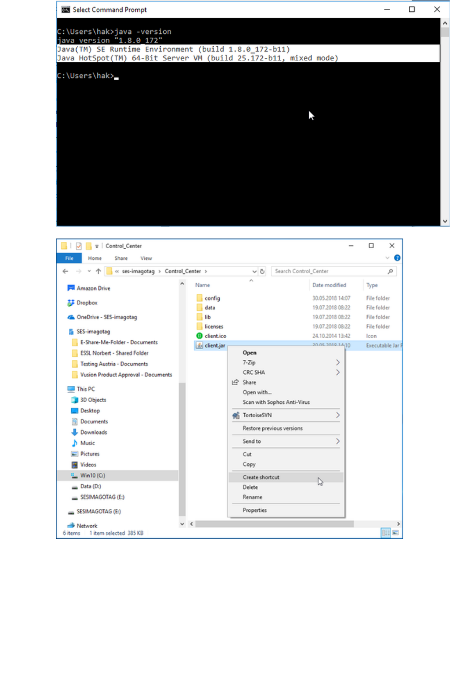Open address bar history dropdown
The image size is (450, 679).
254,271
